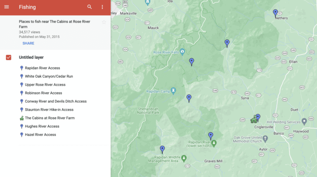This screenshot has height=177, width=317.
Task: Select Hughes River Access entry
Action: pos(42,126)
